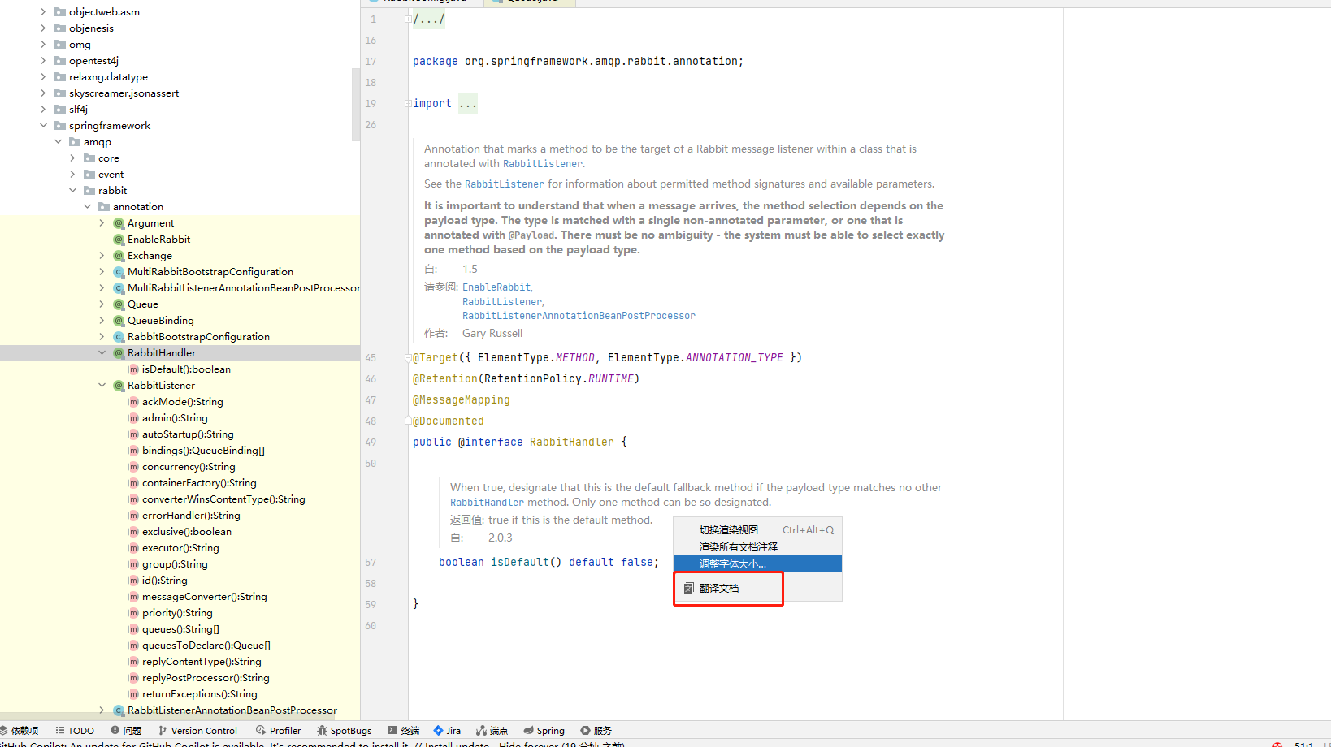1331x747 pixels.
Task: Open the TODO tool window
Action: click(75, 731)
